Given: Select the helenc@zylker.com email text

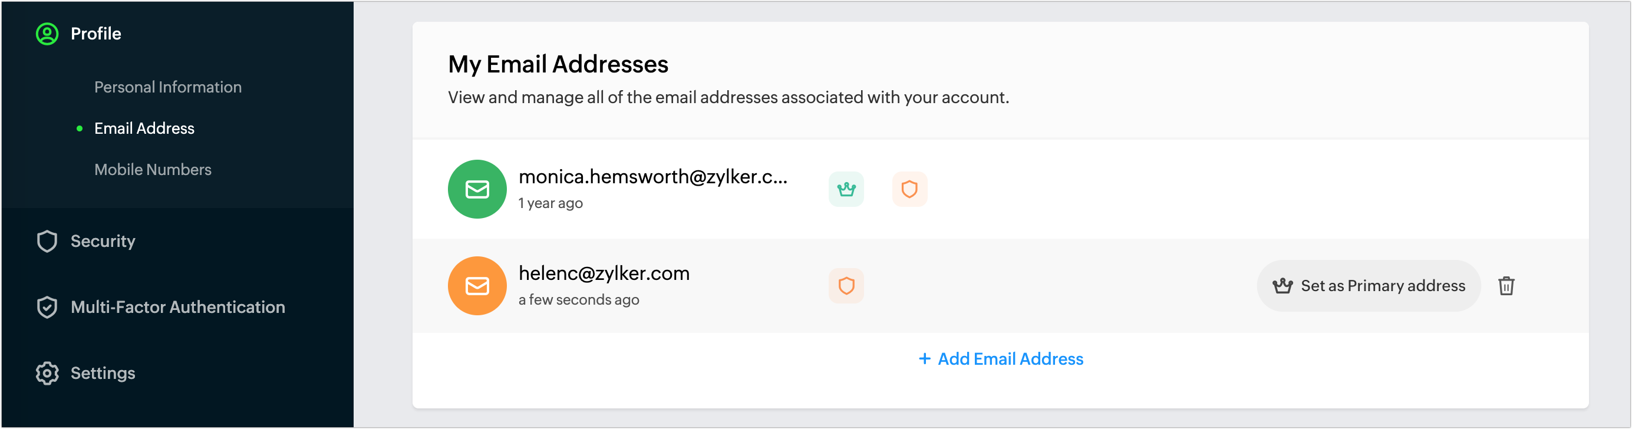Looking at the screenshot, I should [x=604, y=273].
